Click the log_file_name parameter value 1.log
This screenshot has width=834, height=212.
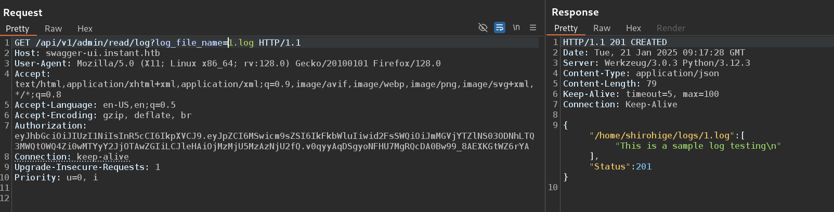[241, 43]
